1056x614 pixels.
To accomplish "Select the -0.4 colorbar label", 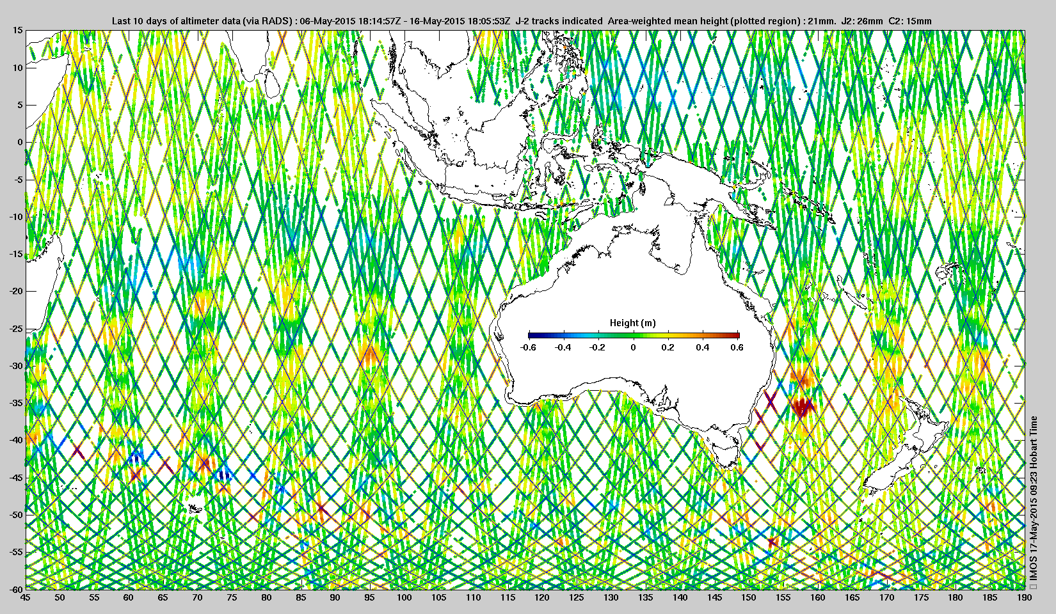I will tap(563, 347).
